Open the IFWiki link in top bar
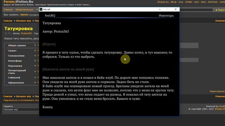 pos(188,2)
